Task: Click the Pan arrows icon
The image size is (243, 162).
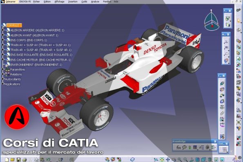Action: [168, 160]
